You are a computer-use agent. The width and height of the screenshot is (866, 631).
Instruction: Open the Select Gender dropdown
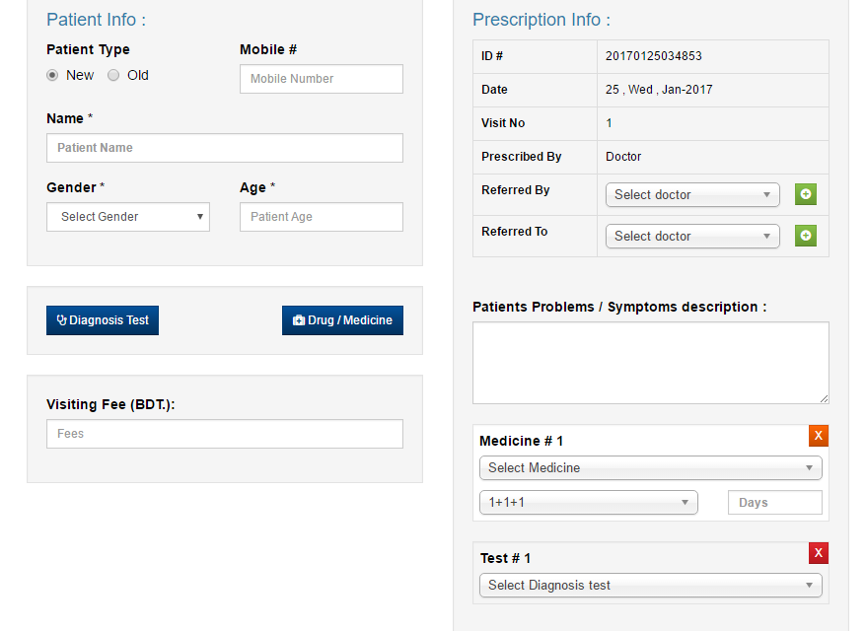tap(127, 216)
